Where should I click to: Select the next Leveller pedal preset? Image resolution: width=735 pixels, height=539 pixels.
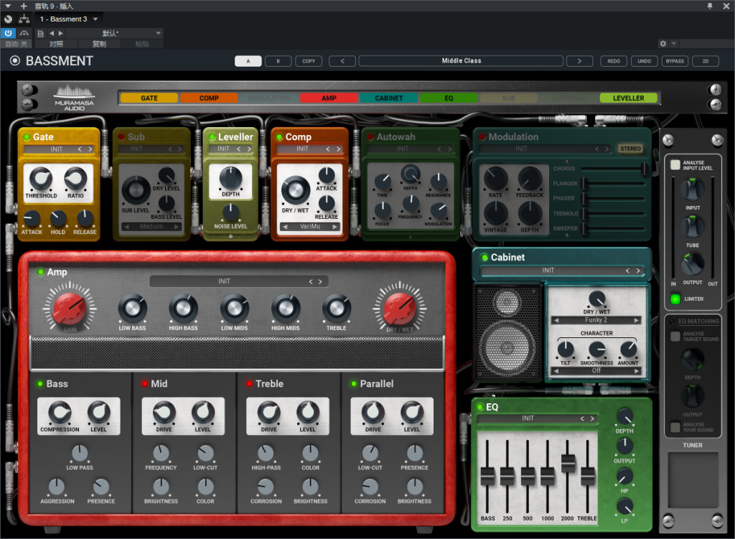point(249,149)
